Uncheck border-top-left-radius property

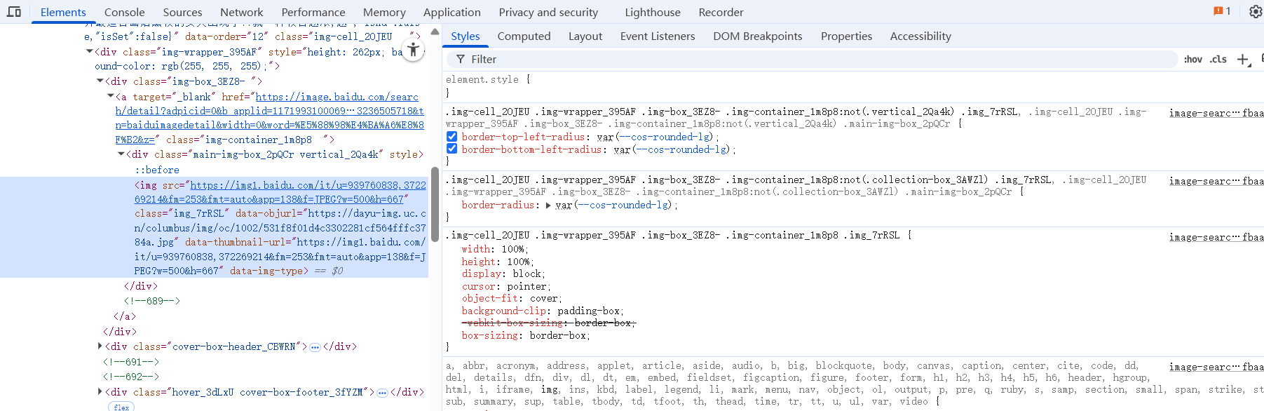tap(452, 137)
